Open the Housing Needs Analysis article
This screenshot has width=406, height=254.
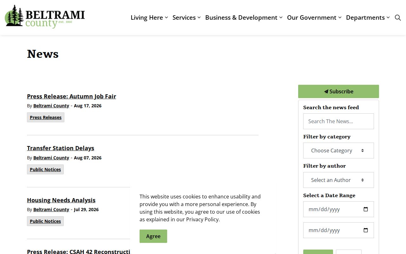tap(61, 200)
